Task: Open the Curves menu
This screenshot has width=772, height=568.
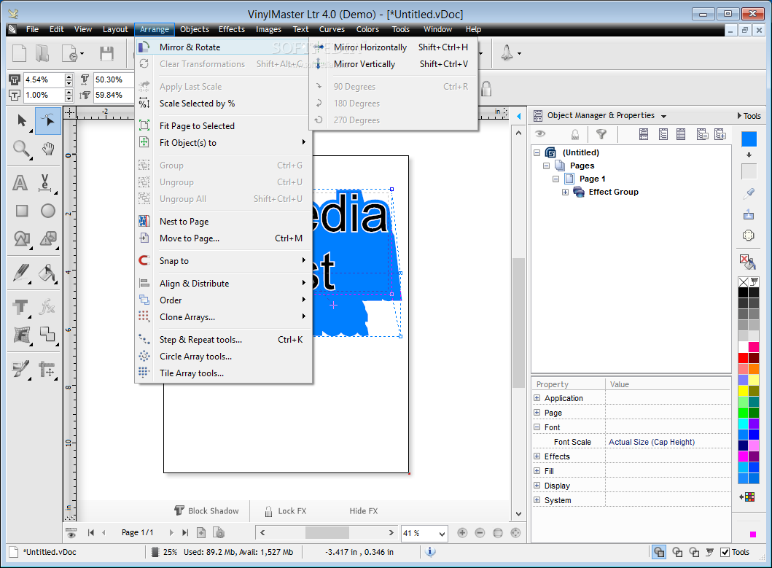Action: pos(332,30)
